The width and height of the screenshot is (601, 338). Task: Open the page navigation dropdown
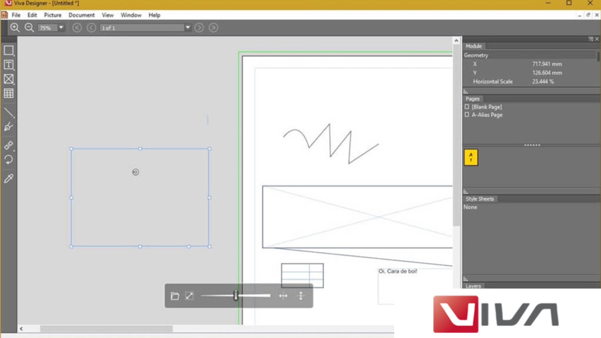pos(187,28)
